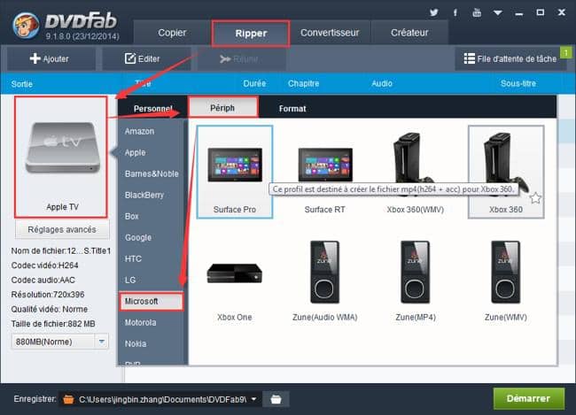Switch to the Créateur tab
This screenshot has height=415, width=576.
(x=409, y=33)
